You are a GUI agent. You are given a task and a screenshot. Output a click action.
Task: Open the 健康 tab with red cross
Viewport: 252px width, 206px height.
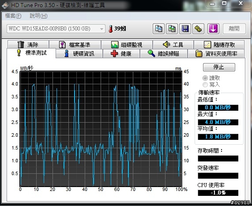pyautogui.click(x=121, y=54)
